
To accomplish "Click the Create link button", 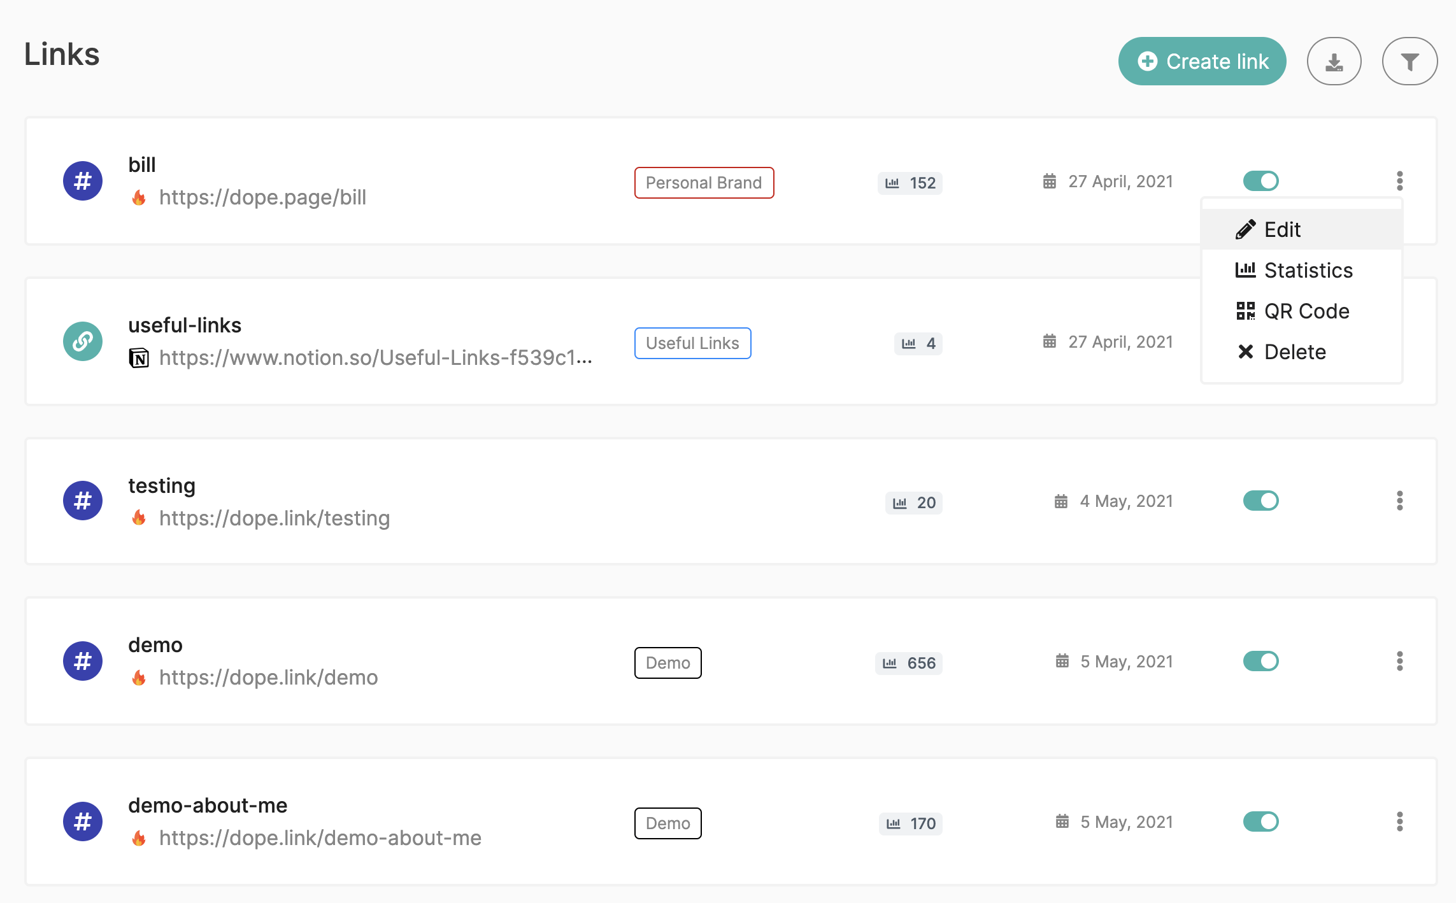I will [1202, 61].
